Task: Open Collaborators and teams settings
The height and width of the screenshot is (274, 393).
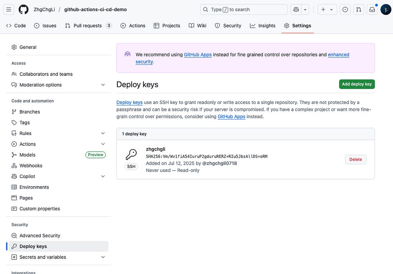Action: click(x=58, y=74)
